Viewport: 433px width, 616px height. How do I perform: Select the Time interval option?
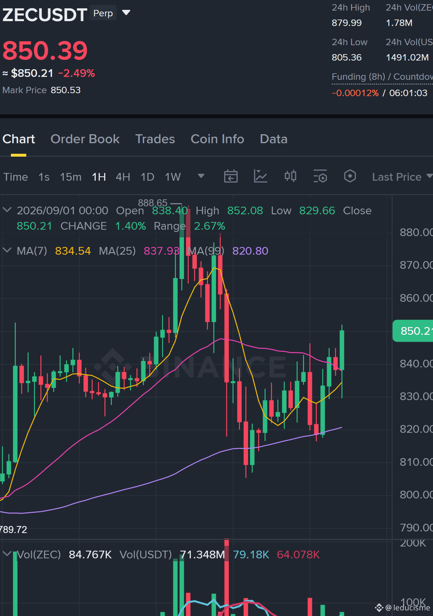tap(16, 177)
